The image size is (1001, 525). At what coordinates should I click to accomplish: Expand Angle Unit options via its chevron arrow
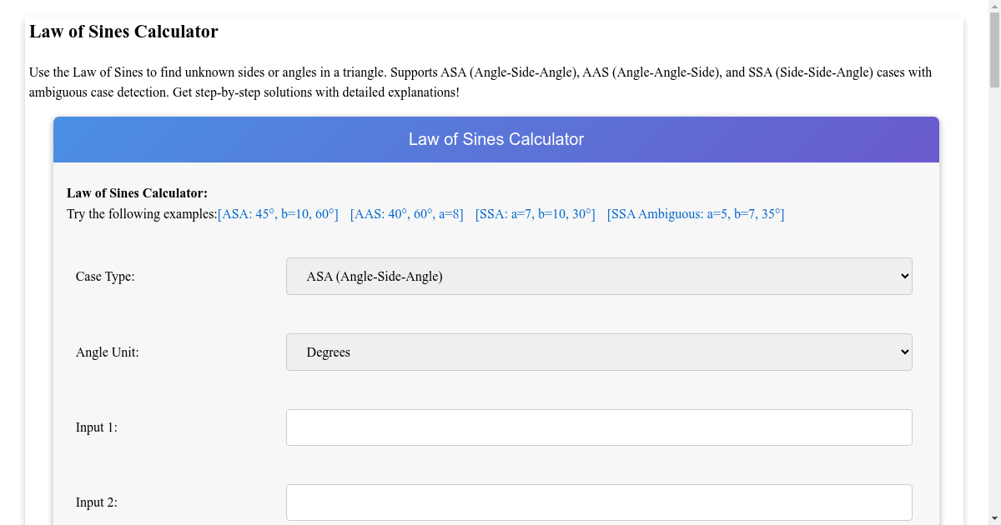903,352
